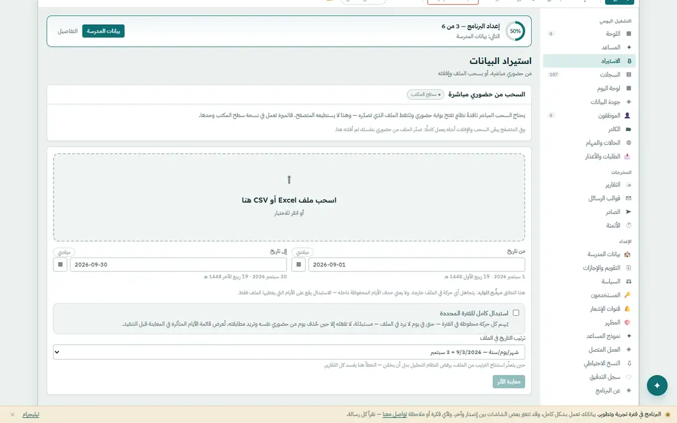This screenshot has width=677, height=423.
Task: Open جودة البيانات icon
Action: (628, 102)
